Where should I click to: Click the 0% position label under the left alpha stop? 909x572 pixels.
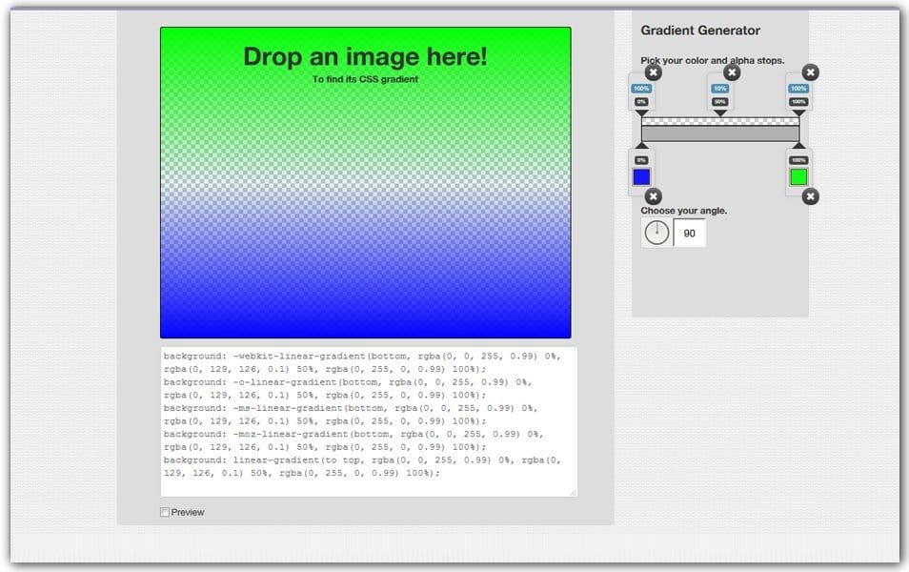(641, 99)
